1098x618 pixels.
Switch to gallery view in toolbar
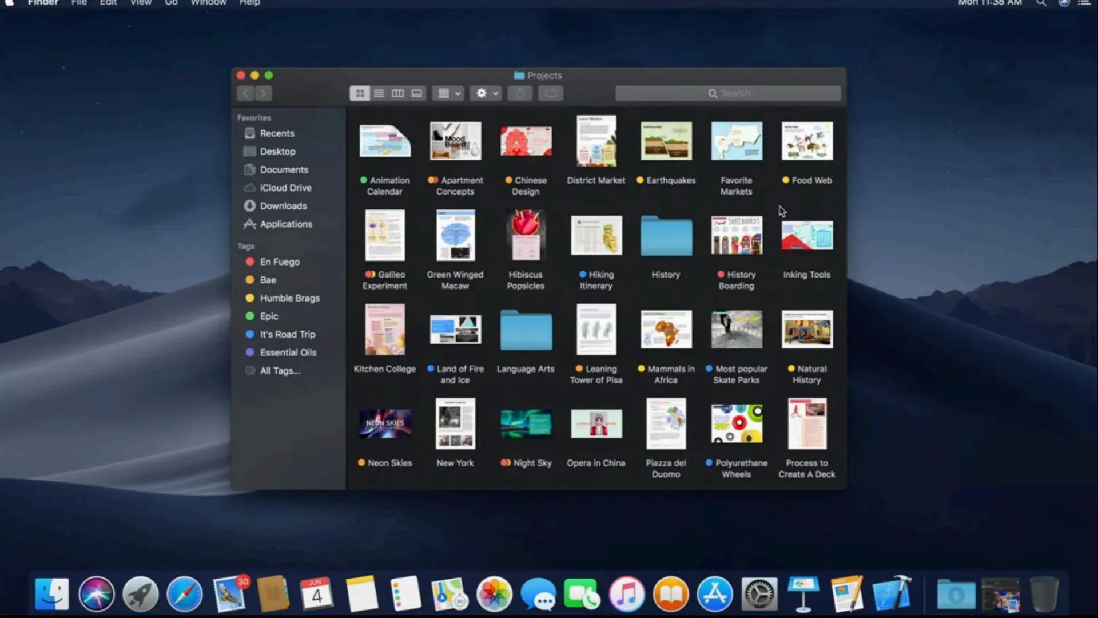click(x=417, y=93)
